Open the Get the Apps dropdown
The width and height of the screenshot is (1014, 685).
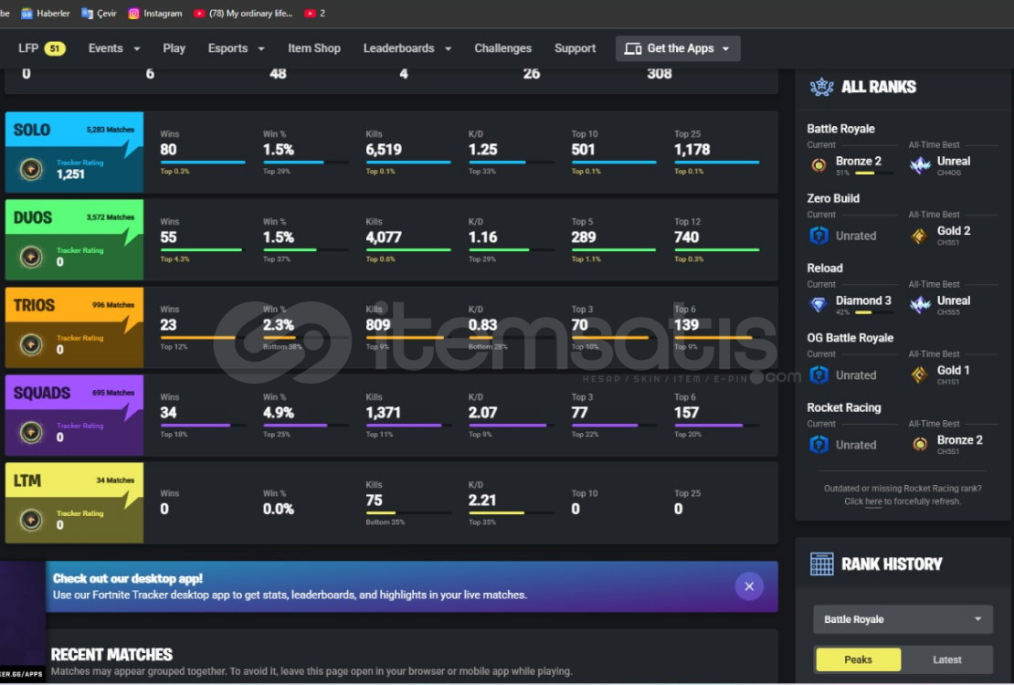[678, 48]
